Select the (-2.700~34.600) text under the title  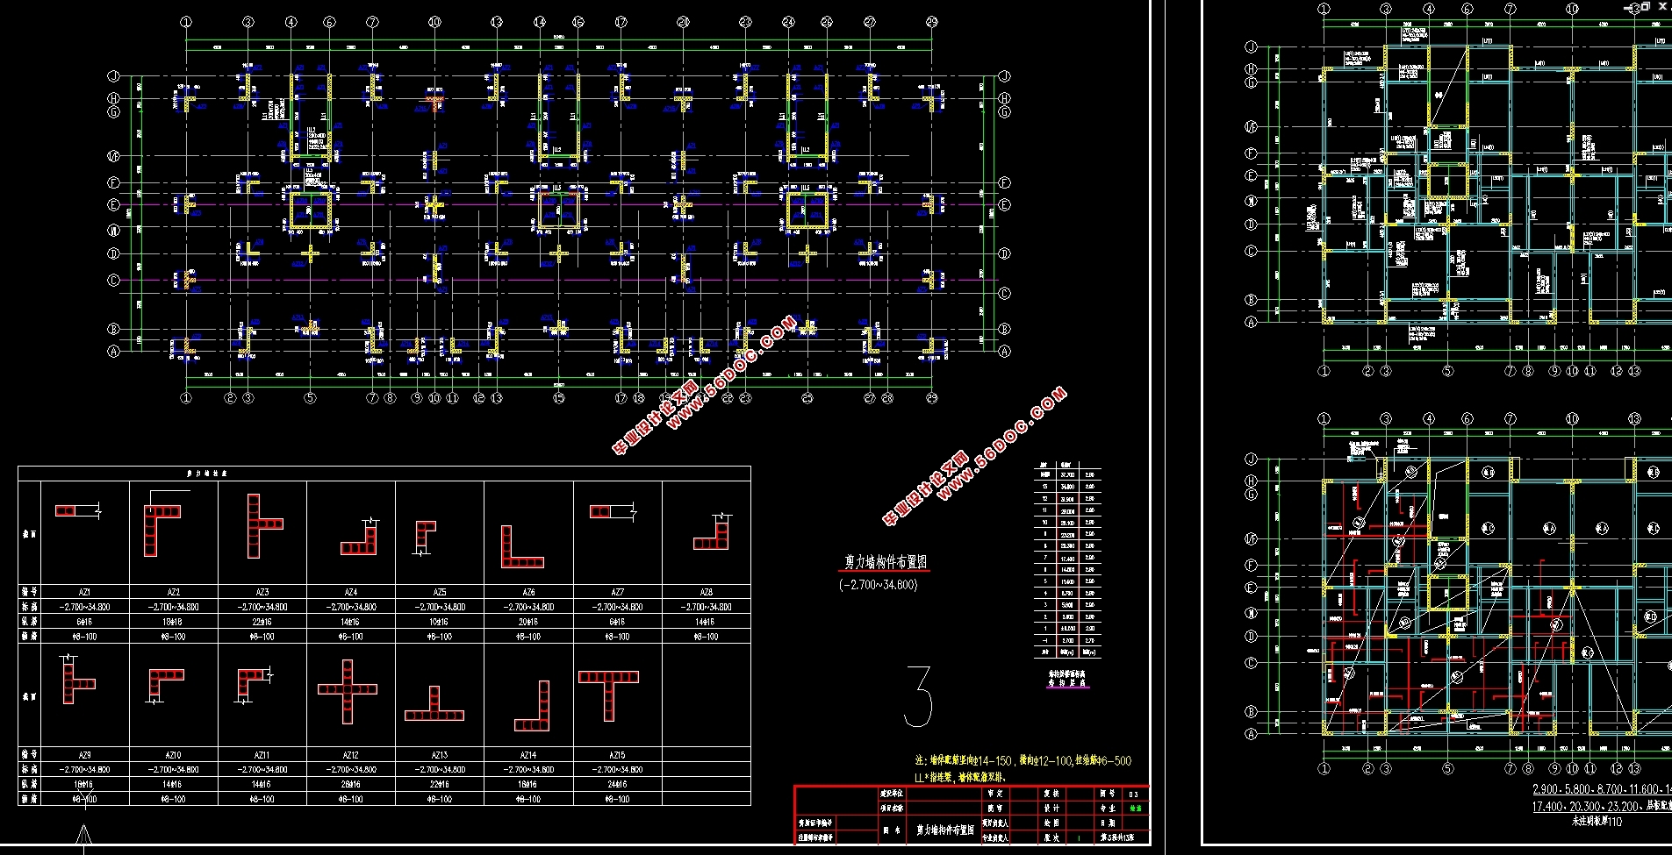click(x=879, y=585)
